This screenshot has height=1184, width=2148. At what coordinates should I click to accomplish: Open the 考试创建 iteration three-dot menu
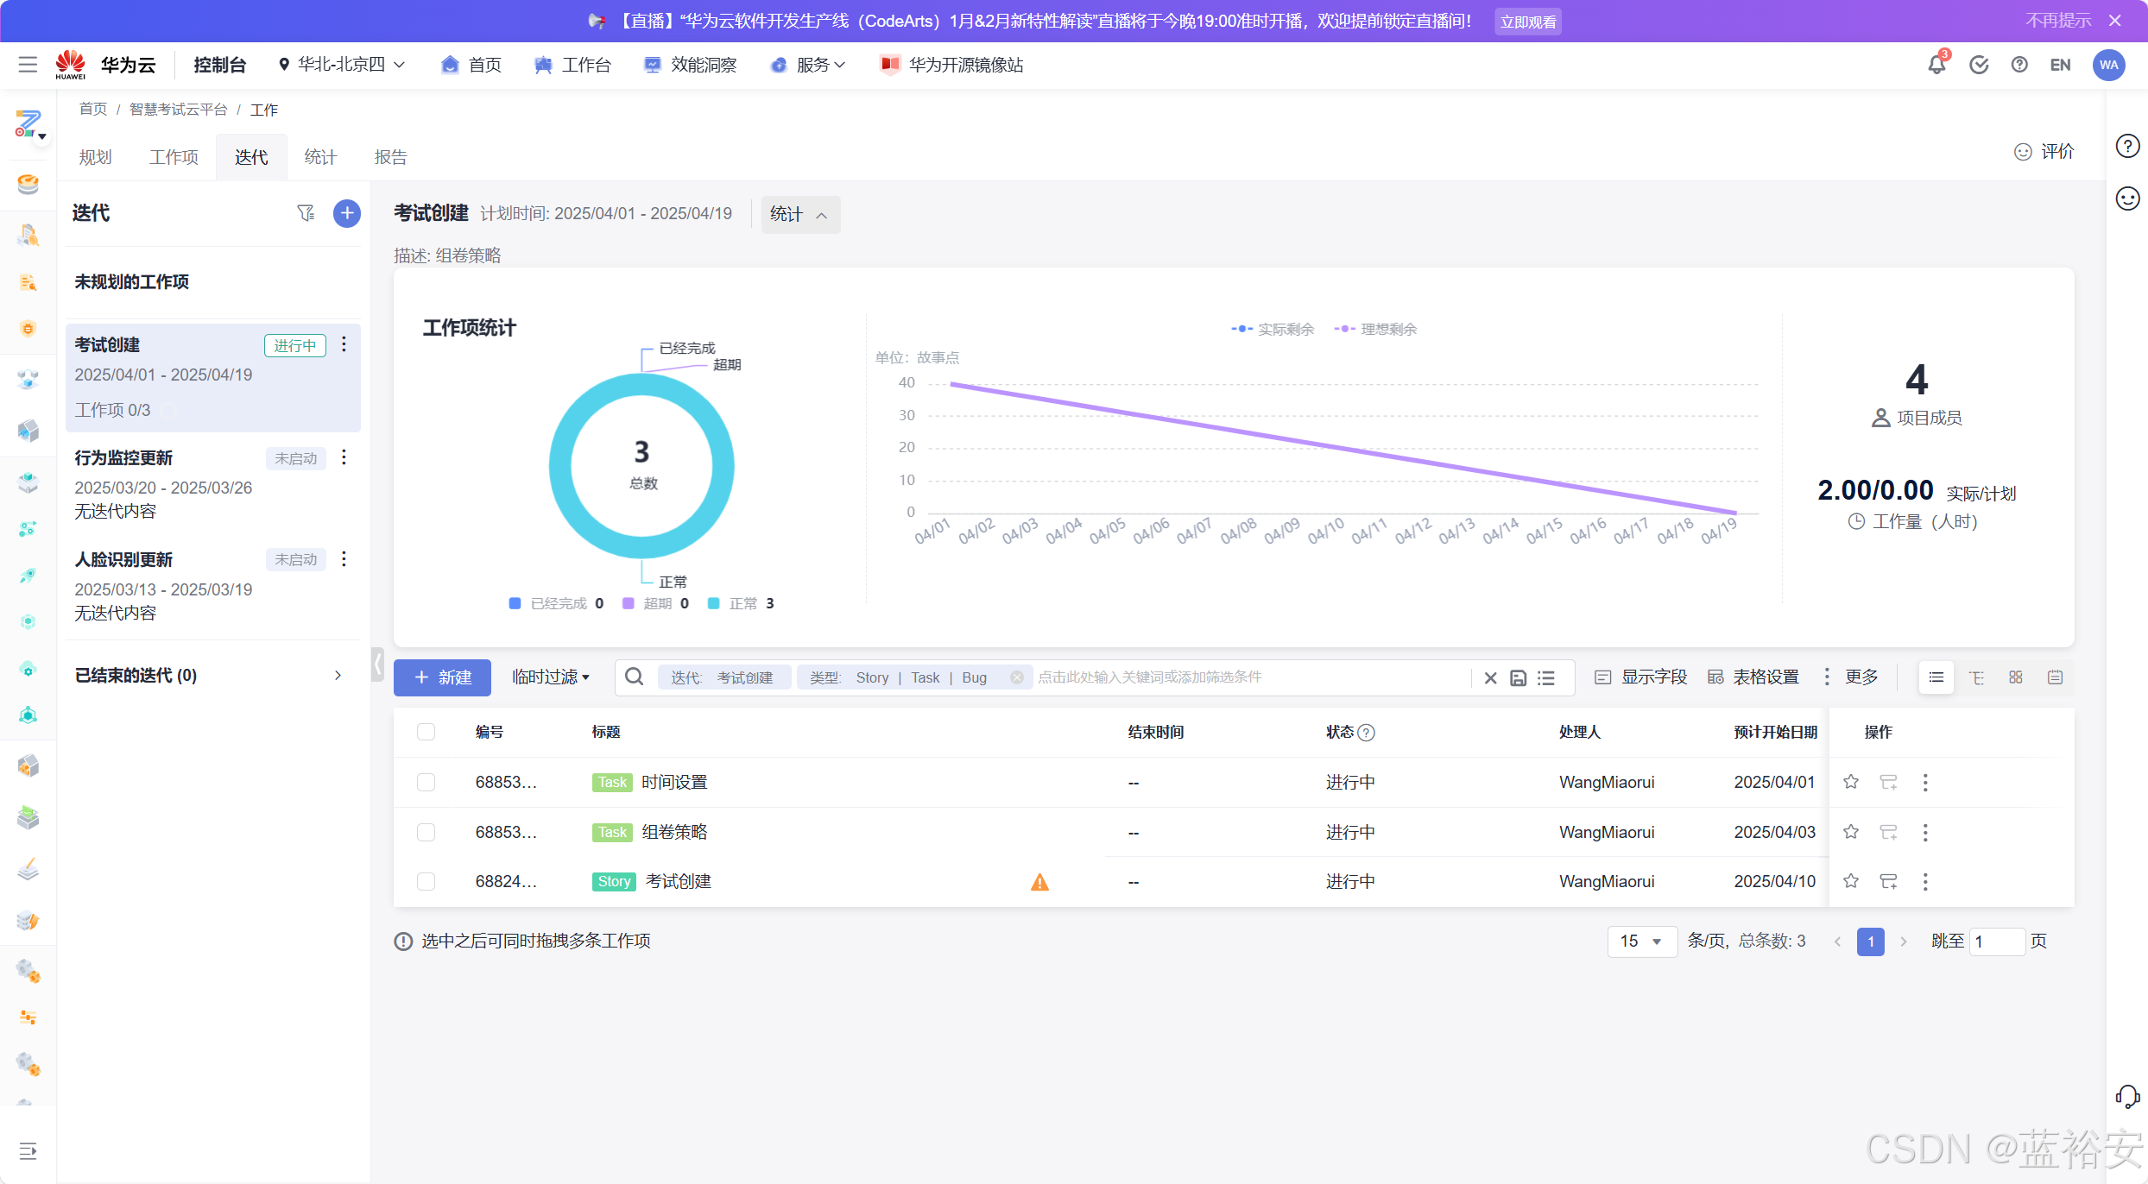click(344, 345)
